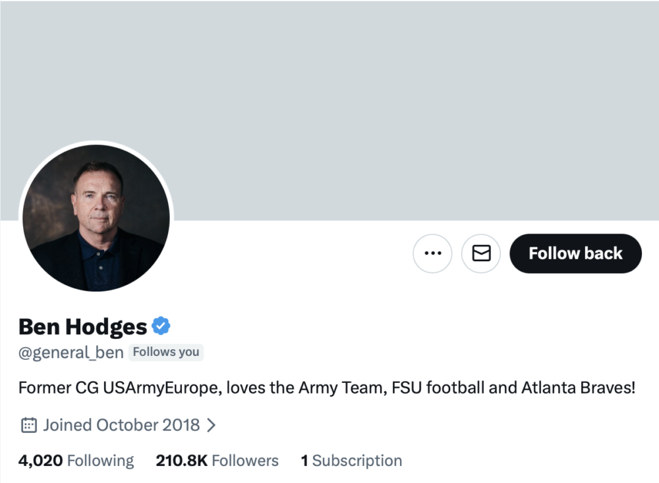The height and width of the screenshot is (483, 659).
Task: Open the 210.8K Followers list
Action: (x=217, y=461)
